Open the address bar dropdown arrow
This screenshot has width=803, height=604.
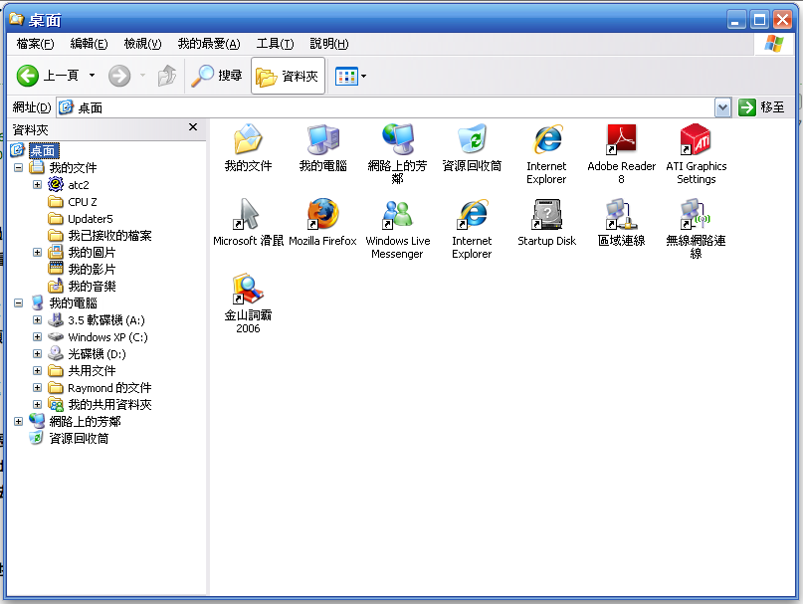[x=722, y=107]
